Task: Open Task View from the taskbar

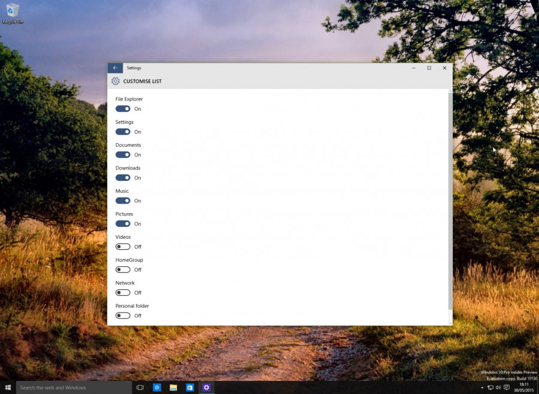Action: pyautogui.click(x=140, y=387)
